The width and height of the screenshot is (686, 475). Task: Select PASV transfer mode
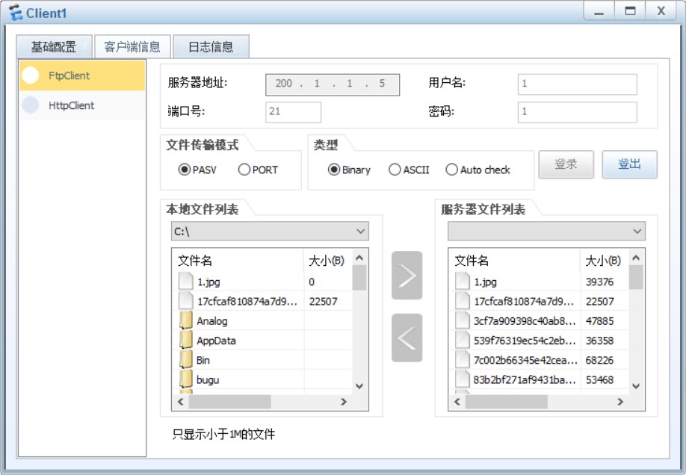coord(197,170)
